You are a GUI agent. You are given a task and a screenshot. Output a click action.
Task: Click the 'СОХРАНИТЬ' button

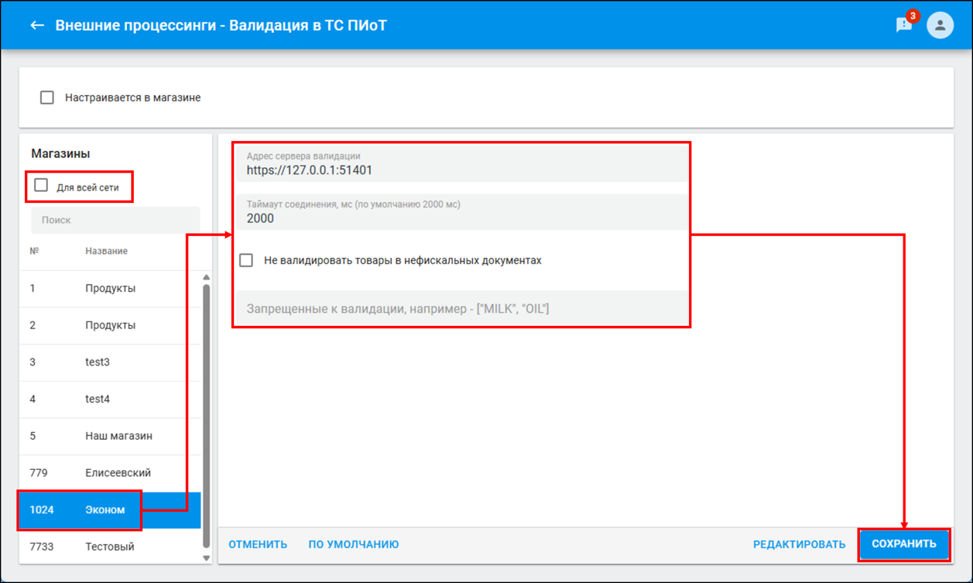(904, 544)
